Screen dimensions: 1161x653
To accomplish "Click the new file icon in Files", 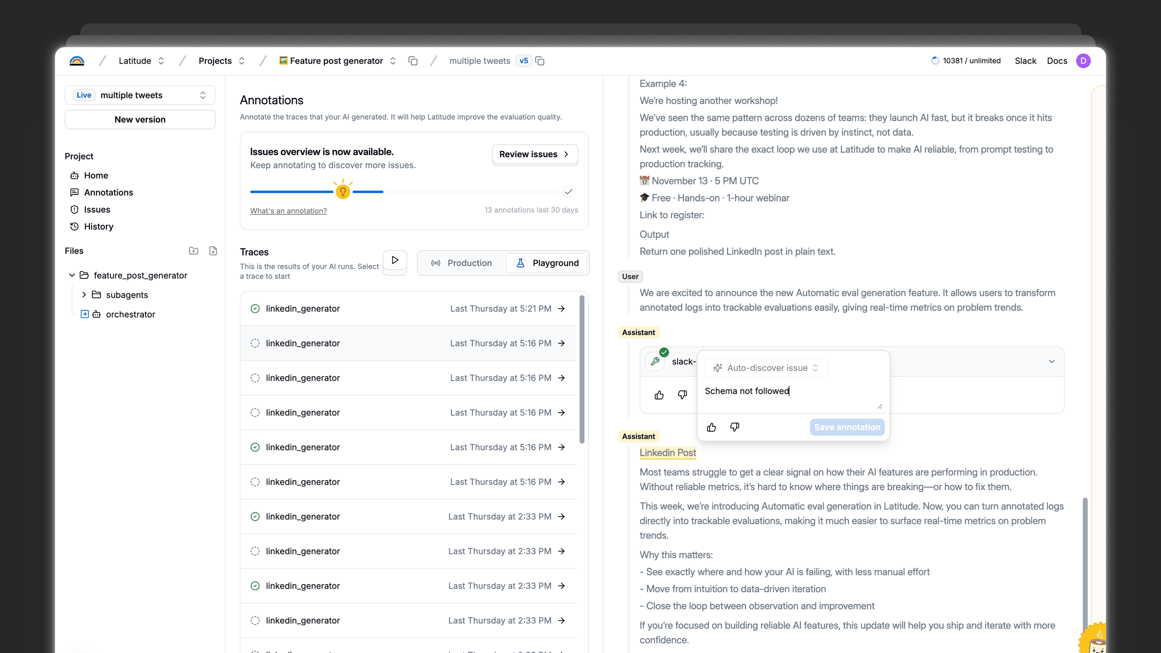I will point(213,251).
